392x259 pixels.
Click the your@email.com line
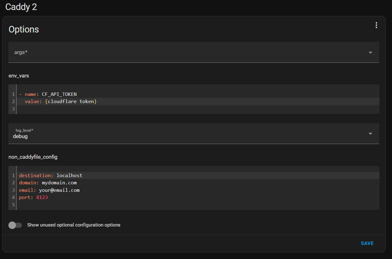(59, 190)
